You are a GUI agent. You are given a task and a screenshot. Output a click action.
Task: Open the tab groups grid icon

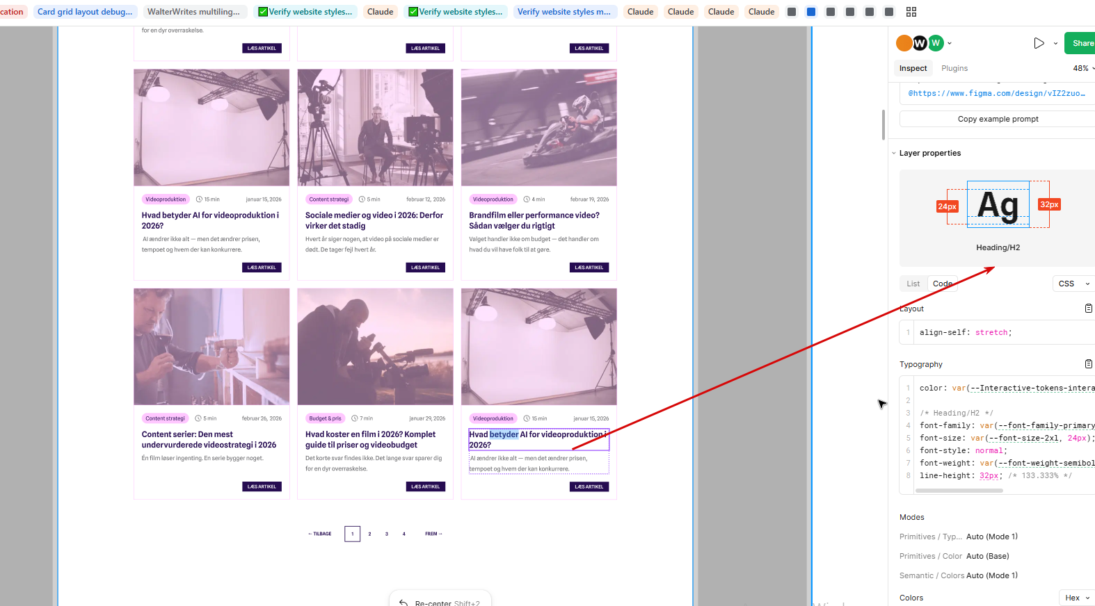click(x=911, y=12)
